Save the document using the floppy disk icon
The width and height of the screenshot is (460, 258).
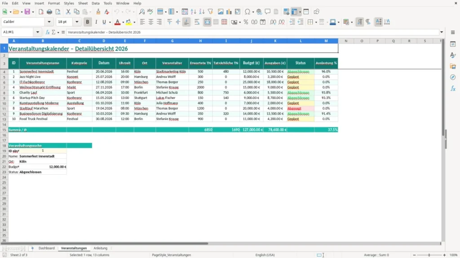click(27, 12)
